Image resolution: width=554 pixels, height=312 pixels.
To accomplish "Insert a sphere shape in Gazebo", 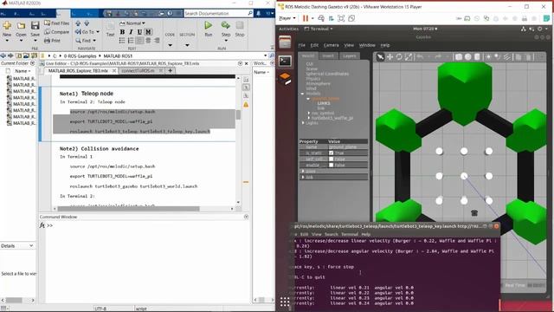I will [x=467, y=56].
